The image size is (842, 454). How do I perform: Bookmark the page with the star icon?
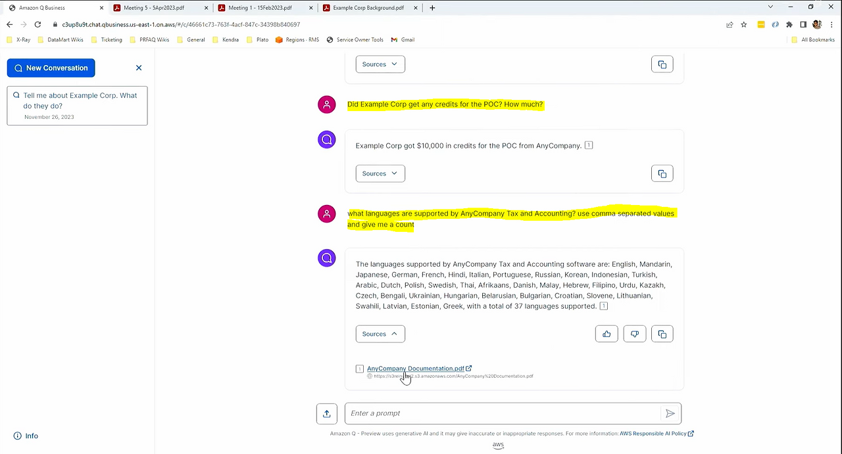pos(743,24)
